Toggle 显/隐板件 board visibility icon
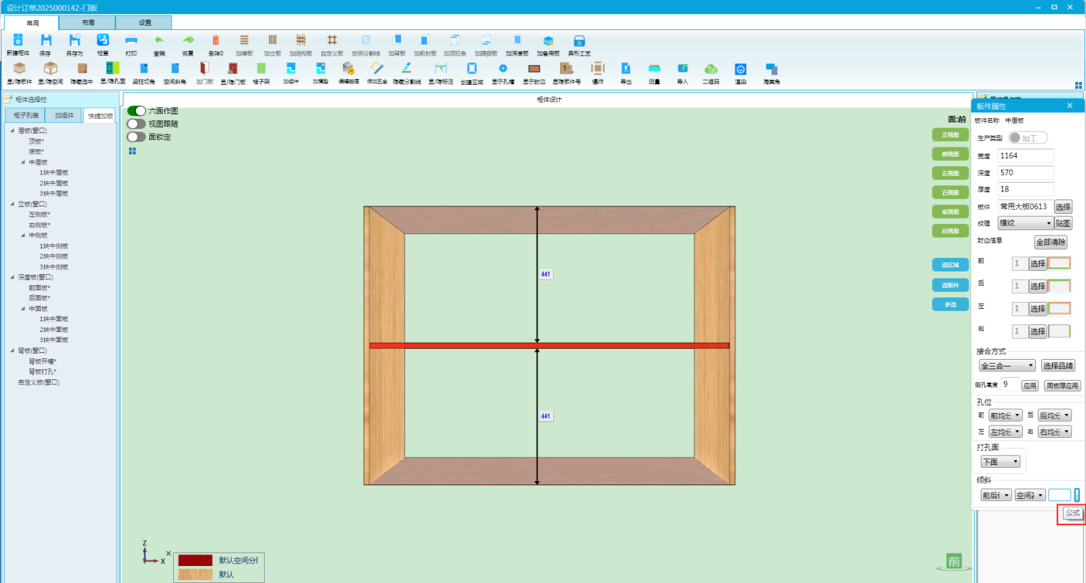This screenshot has height=583, width=1086. coord(20,69)
